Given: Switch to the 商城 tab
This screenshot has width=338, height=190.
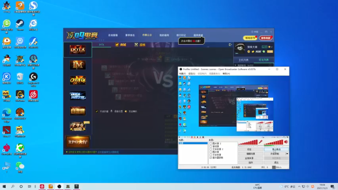Looking at the screenshot, I should 121,45.
